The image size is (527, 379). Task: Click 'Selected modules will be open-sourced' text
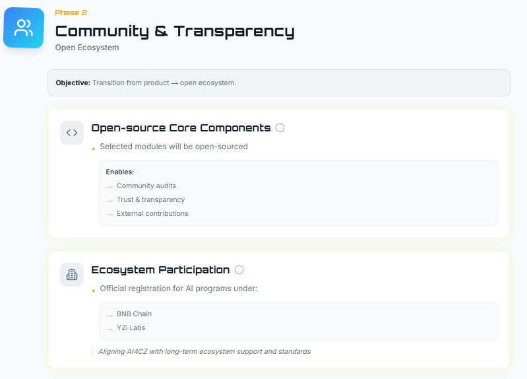tap(173, 147)
